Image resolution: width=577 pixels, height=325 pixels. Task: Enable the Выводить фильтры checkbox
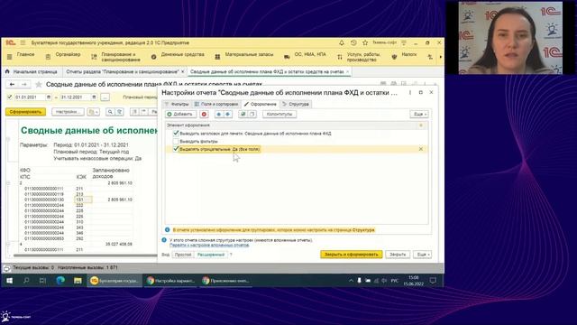(176, 141)
